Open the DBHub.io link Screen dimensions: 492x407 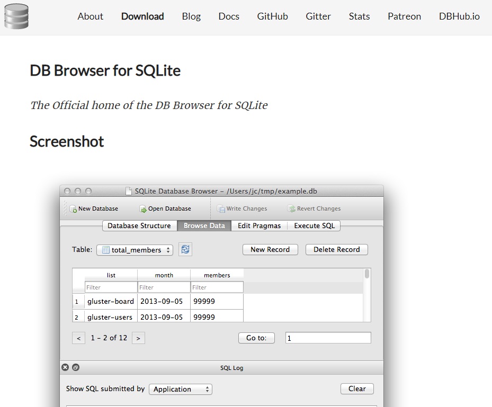click(459, 16)
